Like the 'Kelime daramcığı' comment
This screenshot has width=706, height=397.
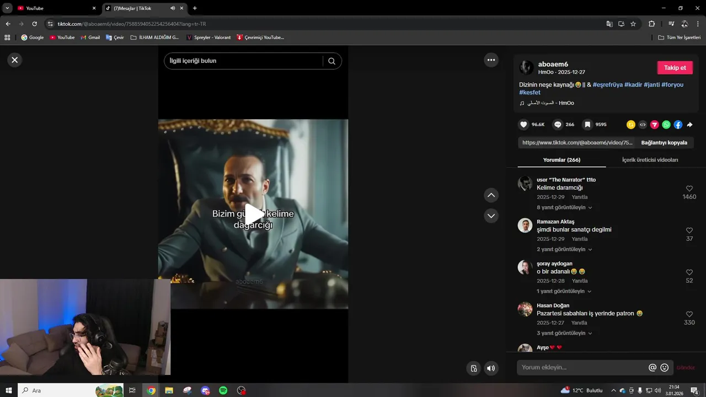[x=689, y=189]
